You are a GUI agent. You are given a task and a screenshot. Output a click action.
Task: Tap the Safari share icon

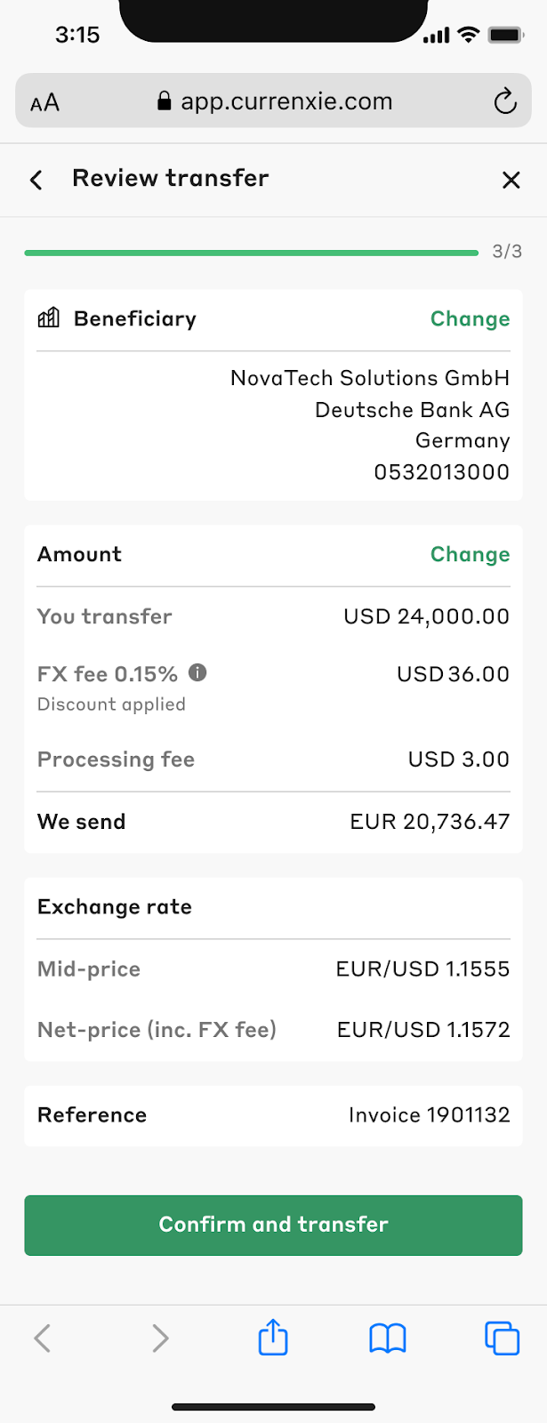point(273,1337)
